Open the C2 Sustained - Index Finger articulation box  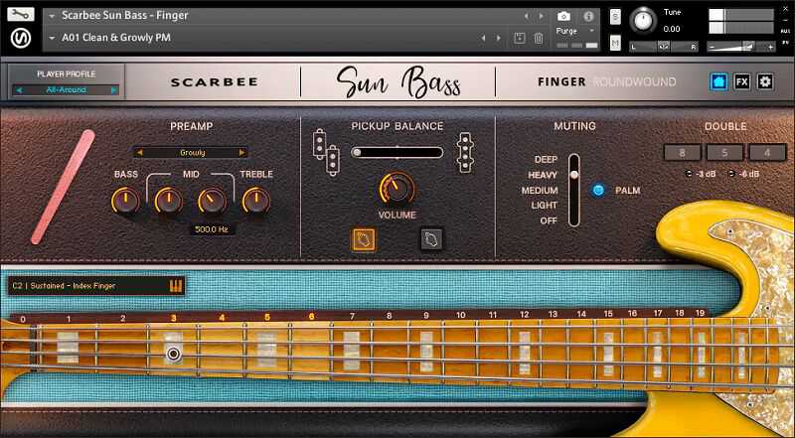click(96, 286)
